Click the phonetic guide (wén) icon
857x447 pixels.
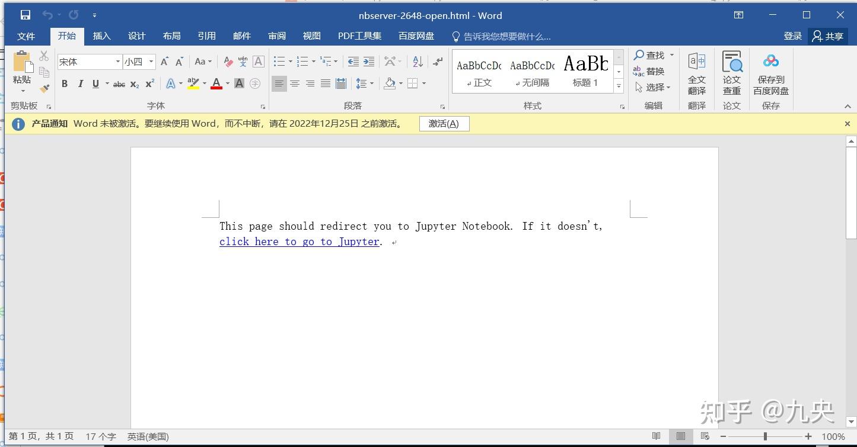(x=243, y=62)
